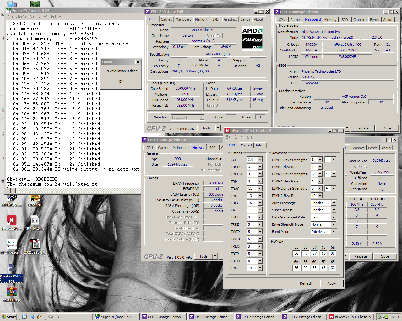Open Caches tab in the CPU-Z CPU window

pyautogui.click(x=166, y=19)
